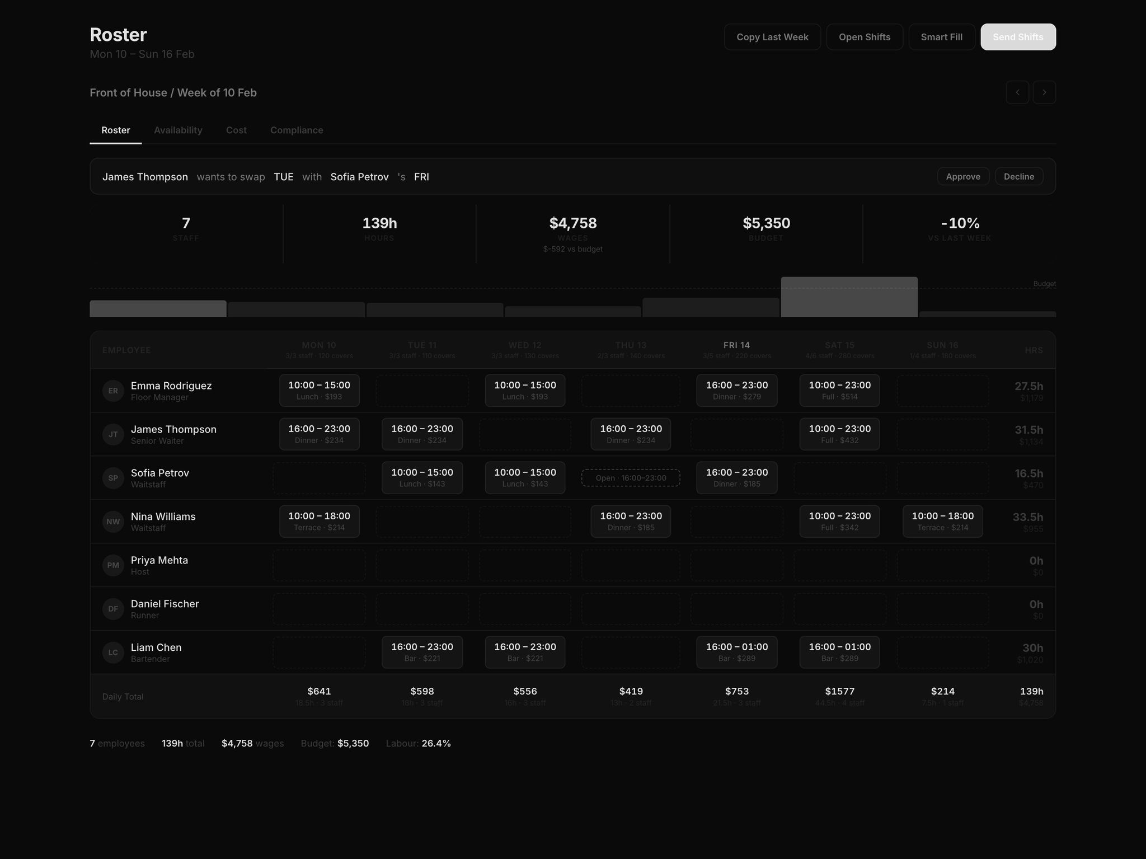Click Priya Mehta's PM avatar
The height and width of the screenshot is (859, 1146).
113,565
